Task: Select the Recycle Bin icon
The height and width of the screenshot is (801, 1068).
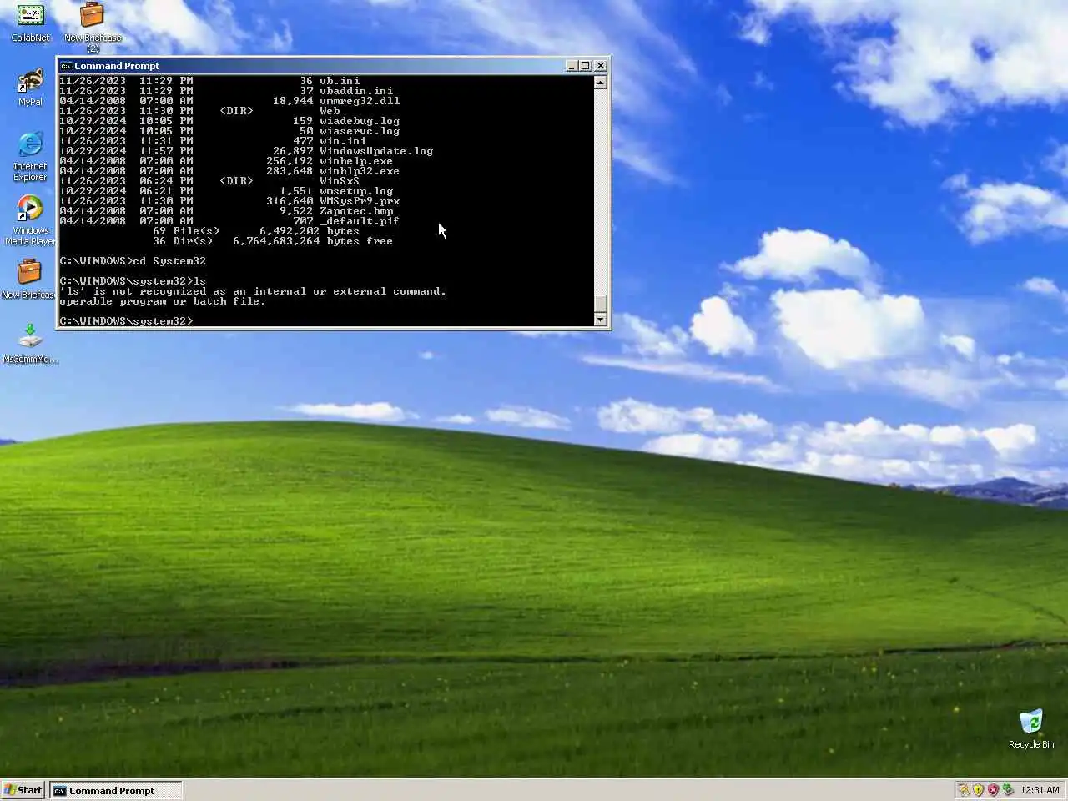Action: pos(1030,728)
